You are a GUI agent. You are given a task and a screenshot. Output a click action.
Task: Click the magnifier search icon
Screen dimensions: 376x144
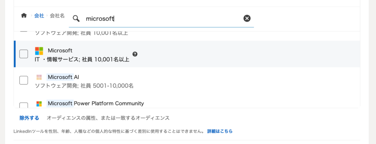click(76, 18)
